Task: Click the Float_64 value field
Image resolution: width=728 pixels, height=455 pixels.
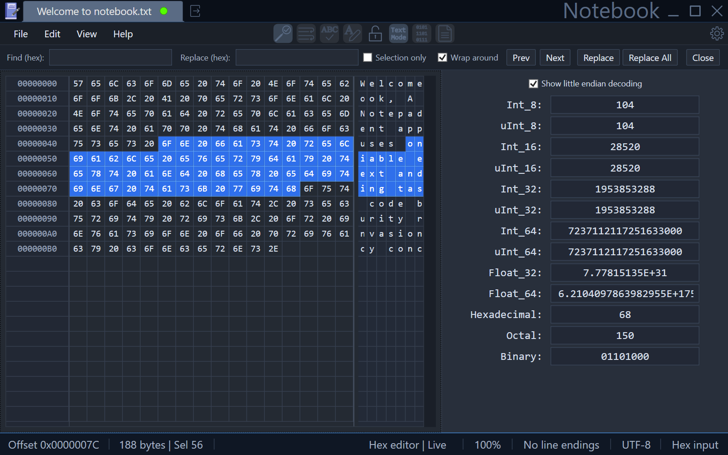Action: coord(625,294)
